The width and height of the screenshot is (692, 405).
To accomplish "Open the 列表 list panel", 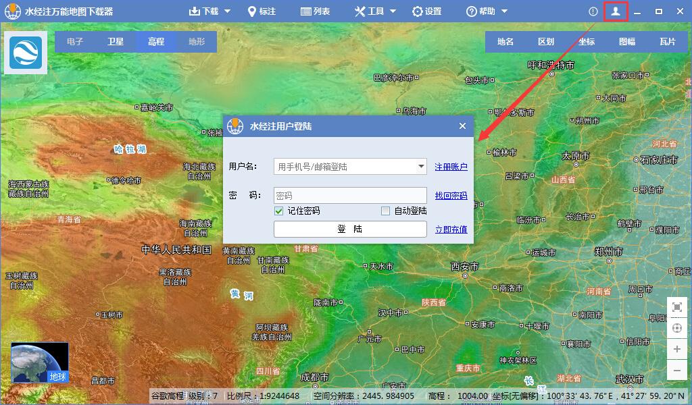I will [x=315, y=11].
